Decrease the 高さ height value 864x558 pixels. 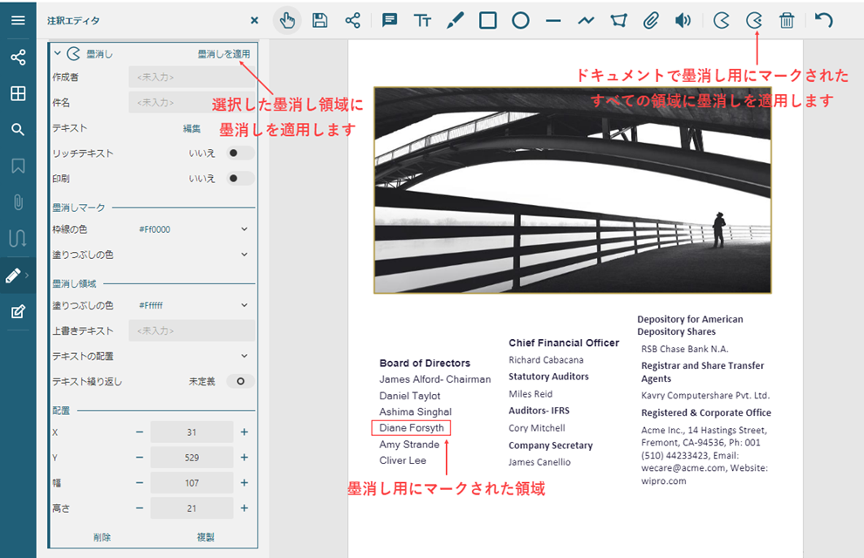[140, 508]
